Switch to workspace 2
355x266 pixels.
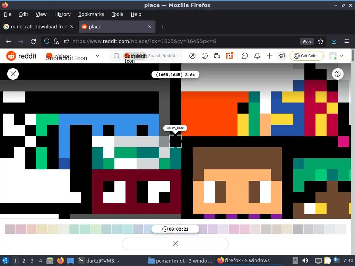[24, 261]
